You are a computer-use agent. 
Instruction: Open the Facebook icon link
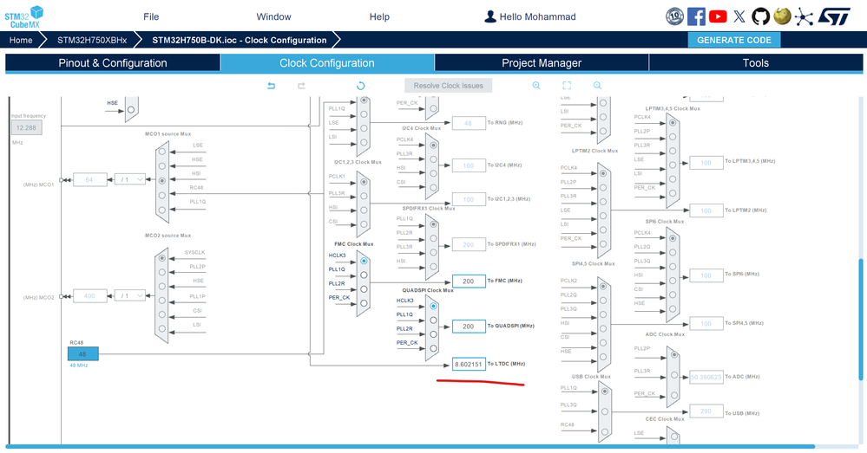[696, 16]
